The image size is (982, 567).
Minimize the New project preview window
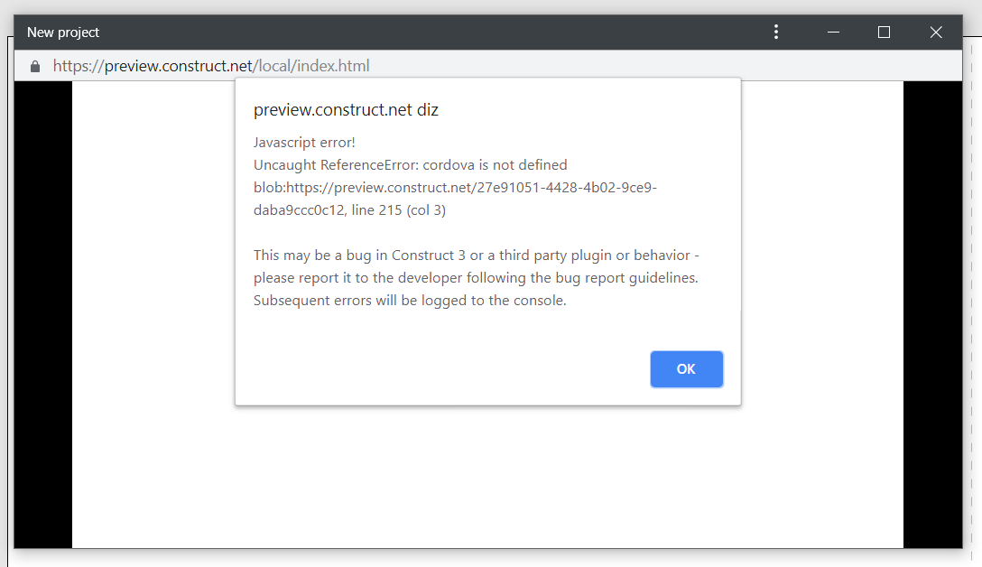point(833,32)
